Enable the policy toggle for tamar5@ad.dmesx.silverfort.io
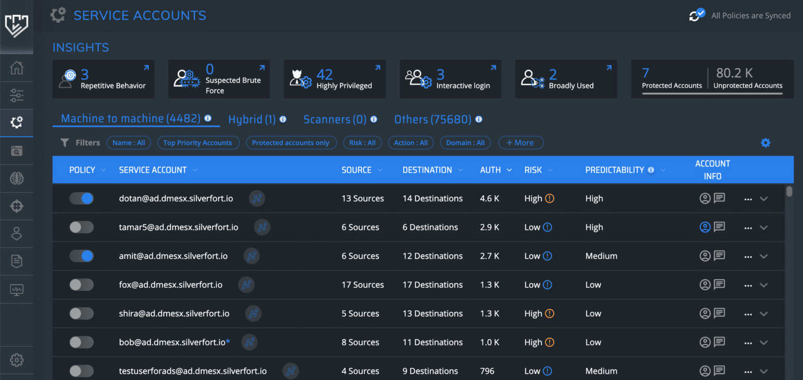Screen dimensions: 803x380 click(82, 227)
